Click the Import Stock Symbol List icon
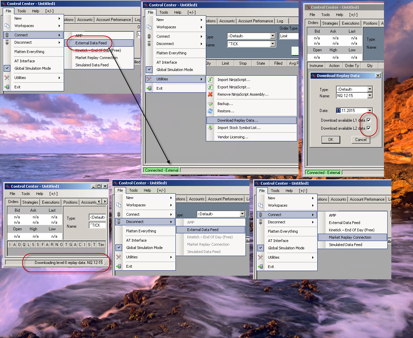 tap(210, 128)
